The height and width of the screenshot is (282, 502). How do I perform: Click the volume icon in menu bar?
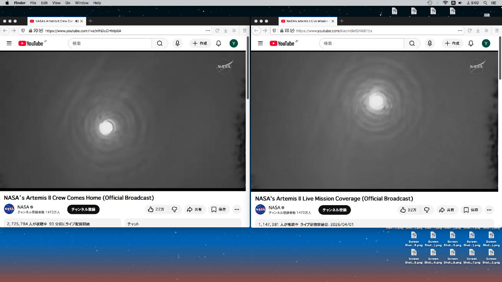pos(460,3)
